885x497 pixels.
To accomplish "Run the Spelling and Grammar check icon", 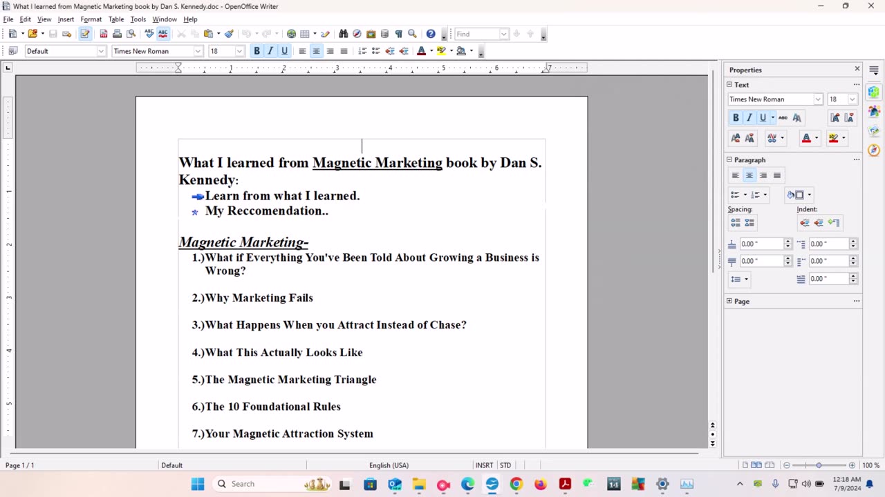I will [149, 33].
